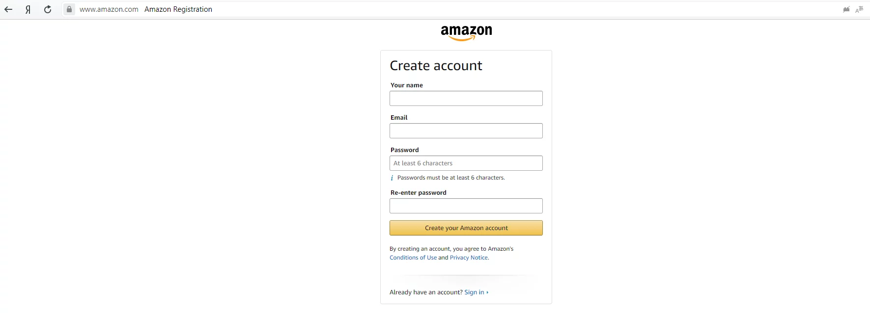Select the Amazon Registration page title
This screenshot has width=870, height=313.
pyautogui.click(x=178, y=9)
